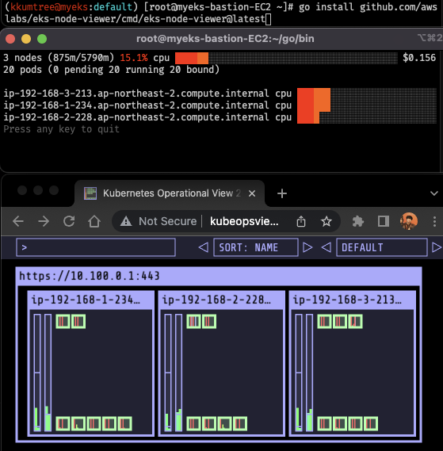Focus the kube-ops-view filter input

[x=96, y=247]
